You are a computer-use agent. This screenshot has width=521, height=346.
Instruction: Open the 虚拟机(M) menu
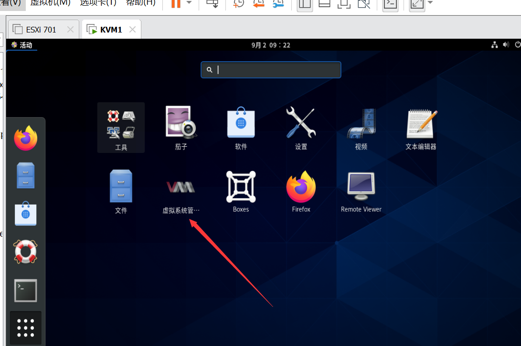[x=51, y=3]
